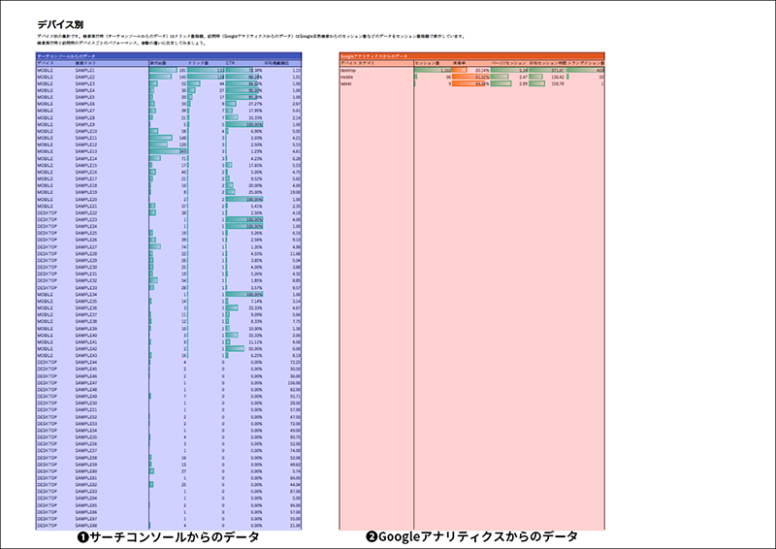Viewport: 776px width, 549px height.
Task: Click the ページ/セッション column header
Action: 508,63
